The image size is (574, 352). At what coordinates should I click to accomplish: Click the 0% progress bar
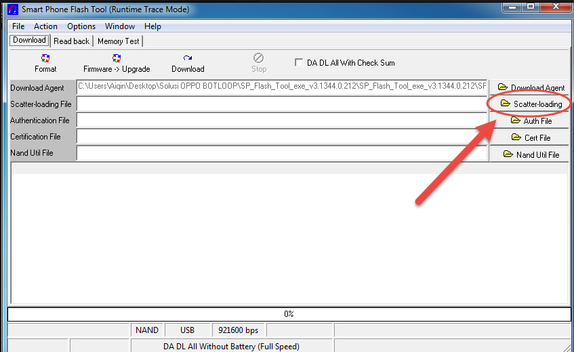click(289, 314)
